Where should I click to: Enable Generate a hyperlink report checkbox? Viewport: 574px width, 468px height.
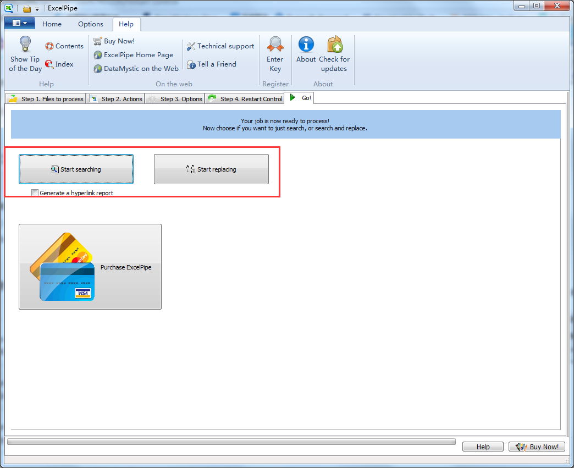35,193
